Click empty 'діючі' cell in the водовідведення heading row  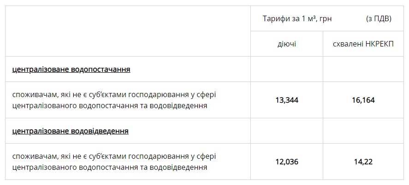[287, 131]
